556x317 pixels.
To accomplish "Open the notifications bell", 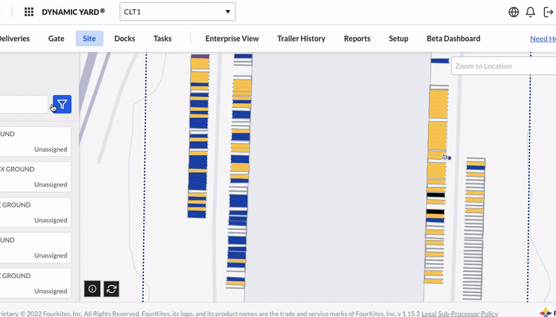I will [x=530, y=12].
